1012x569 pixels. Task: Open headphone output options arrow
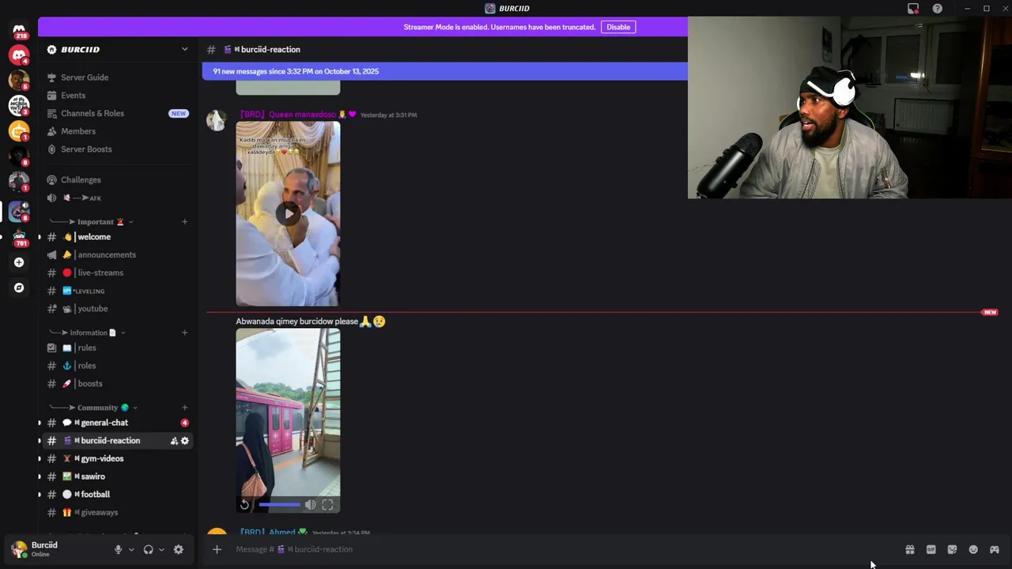click(161, 550)
